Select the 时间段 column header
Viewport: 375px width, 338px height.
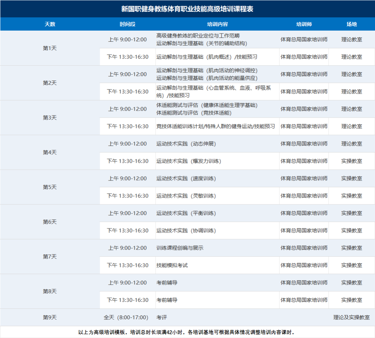(127, 24)
